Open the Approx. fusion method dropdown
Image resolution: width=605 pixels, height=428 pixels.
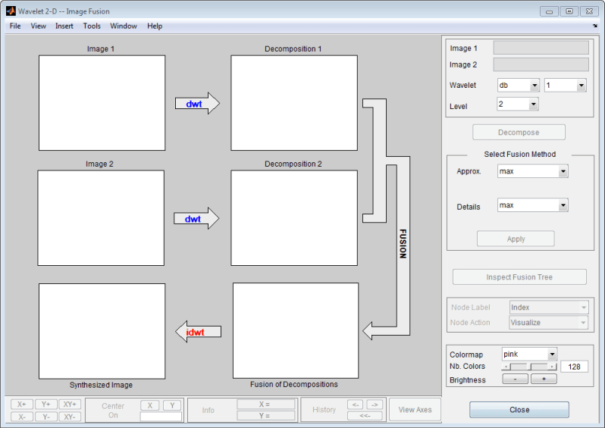(x=532, y=171)
